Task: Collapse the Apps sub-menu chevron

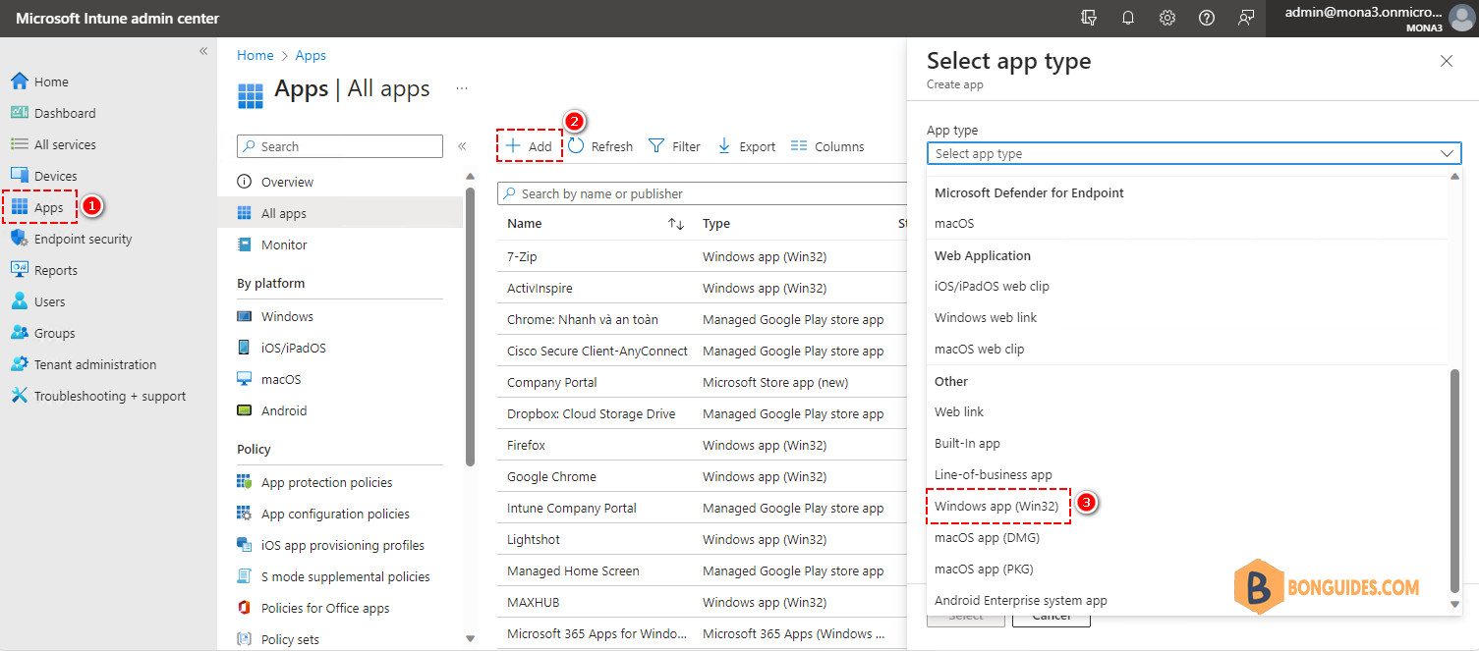Action: [x=462, y=146]
